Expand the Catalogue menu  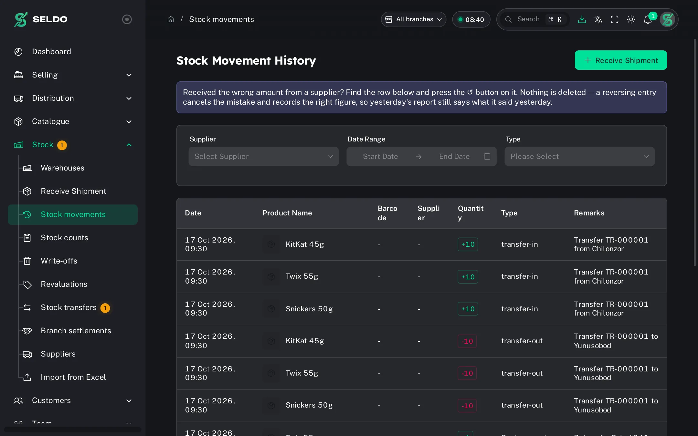point(73,121)
